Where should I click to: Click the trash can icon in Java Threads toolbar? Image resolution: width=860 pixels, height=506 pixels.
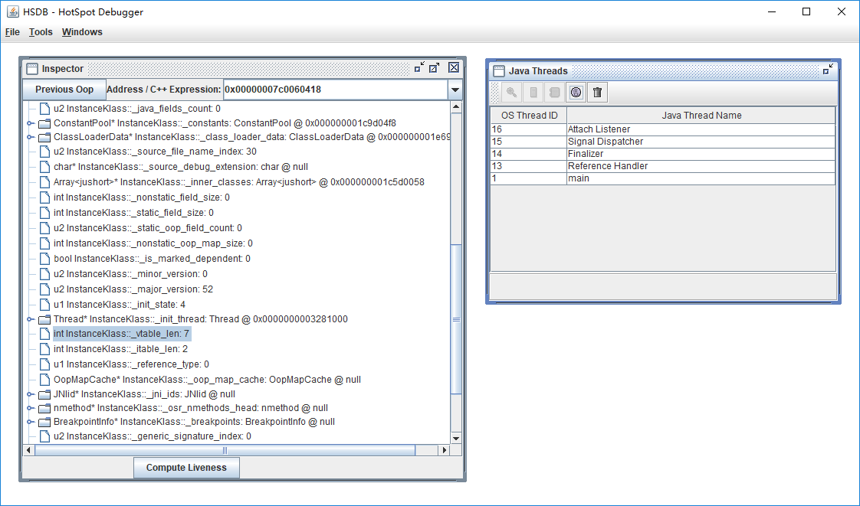tap(597, 93)
